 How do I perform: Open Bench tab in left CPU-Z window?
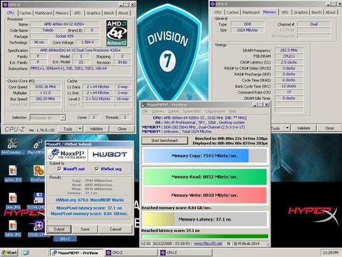click(109, 13)
